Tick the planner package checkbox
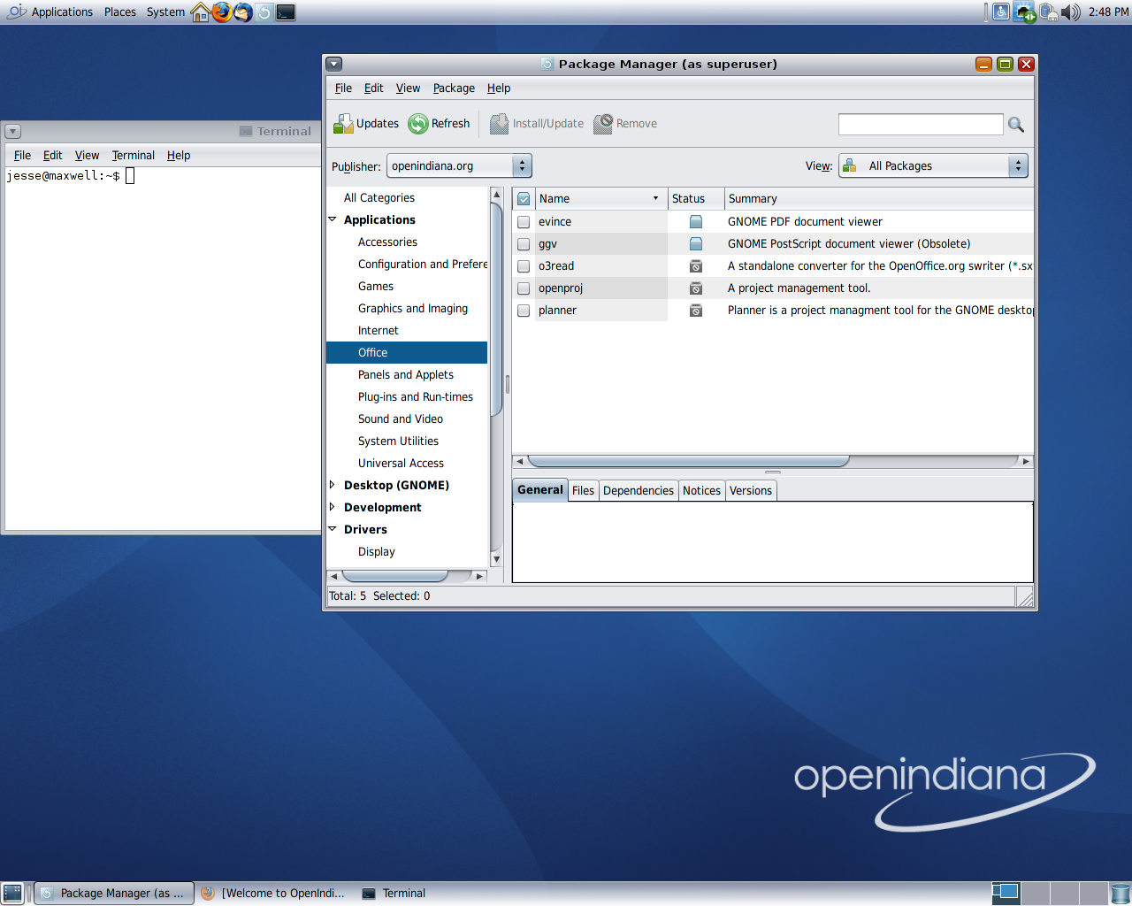This screenshot has height=906, width=1132. click(x=524, y=311)
